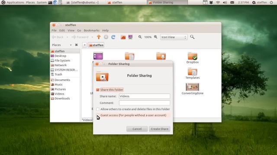
Task: Open the Help menu
Action: tap(105, 31)
